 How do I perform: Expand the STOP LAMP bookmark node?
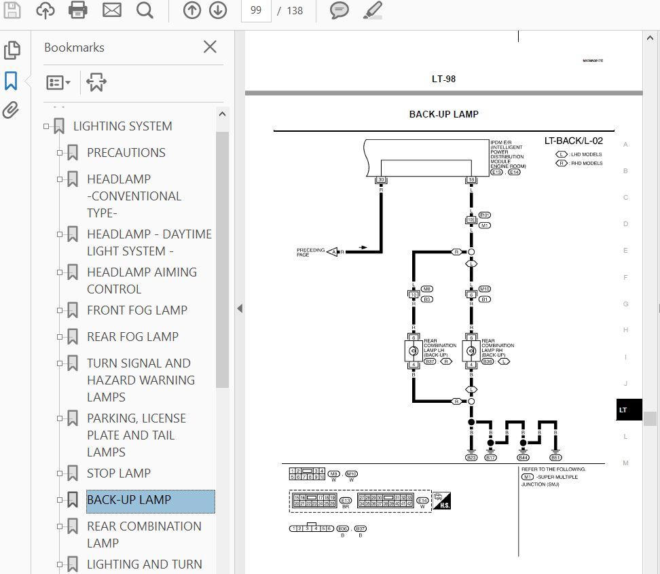point(60,473)
